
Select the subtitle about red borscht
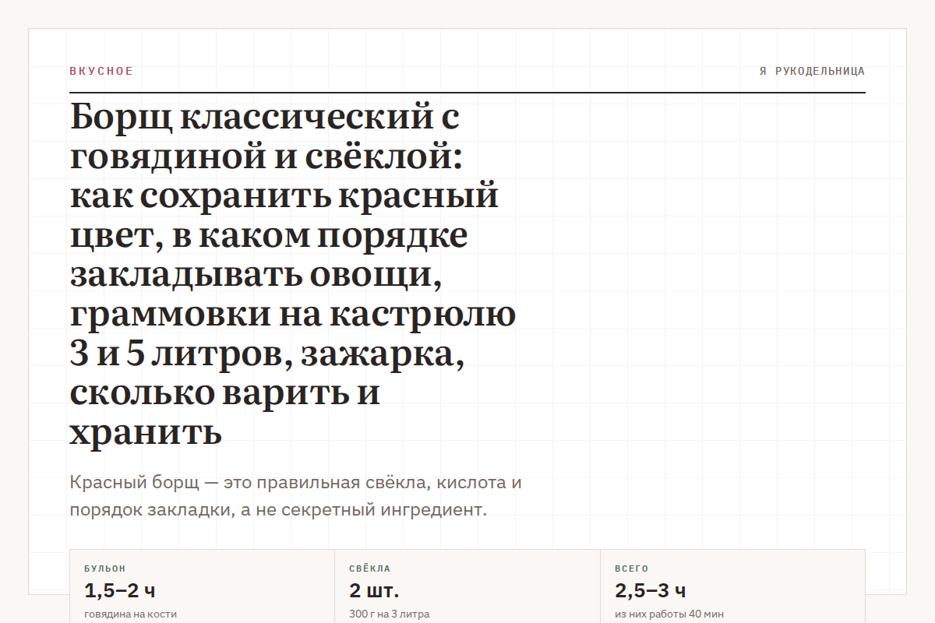(x=296, y=496)
